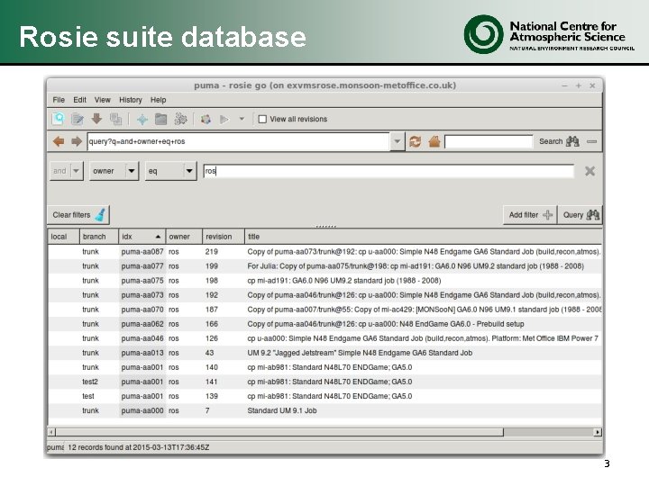Select the puma-aa070 row
The height and width of the screenshot is (486, 649).
324,310
